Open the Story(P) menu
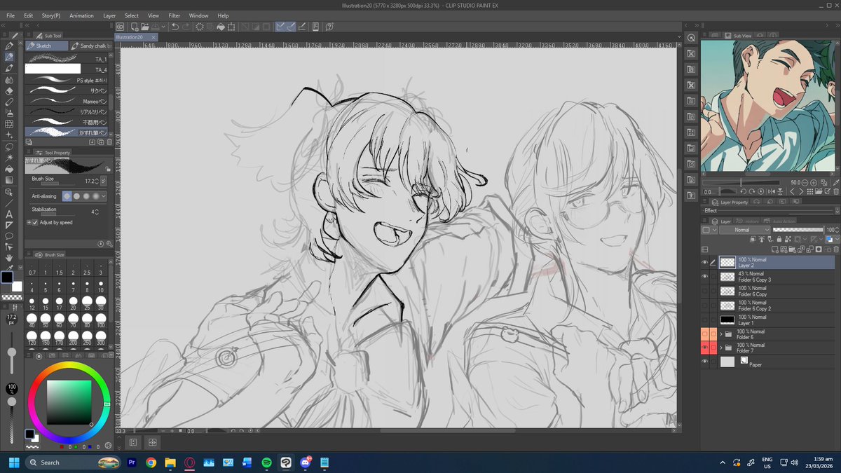Viewport: 841px width, 473px height. click(x=51, y=15)
